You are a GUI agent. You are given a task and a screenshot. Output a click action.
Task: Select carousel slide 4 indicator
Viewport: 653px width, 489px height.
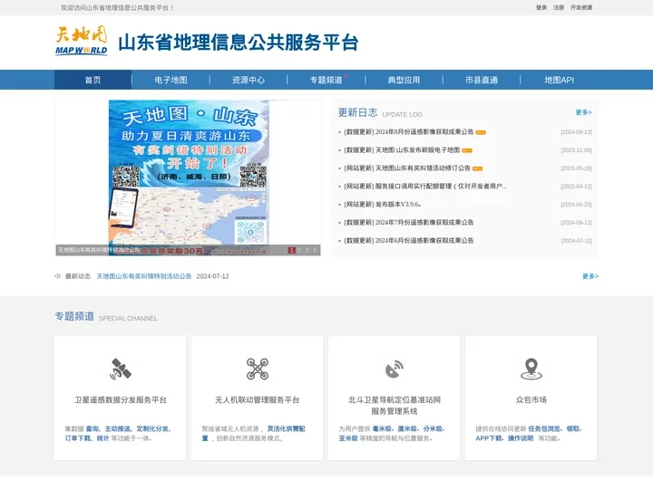point(315,250)
